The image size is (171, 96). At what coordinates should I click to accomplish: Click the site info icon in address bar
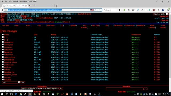(x=6, y=10)
